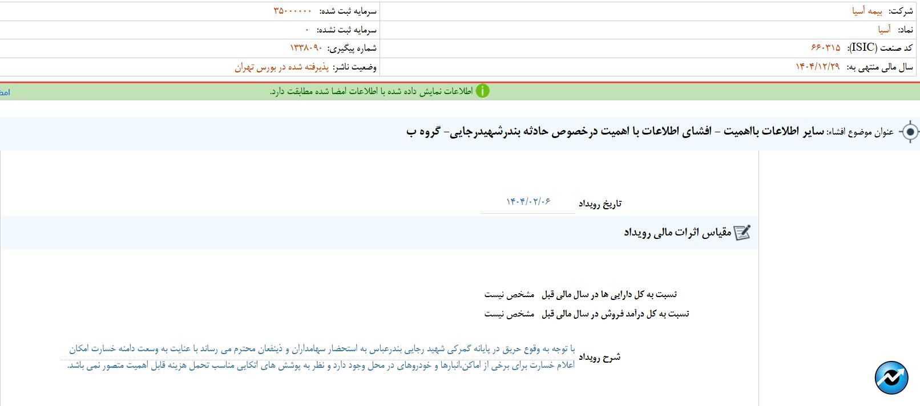
Task: Click the نسبت به کل دارایی ها label
Action: pyautogui.click(x=609, y=295)
